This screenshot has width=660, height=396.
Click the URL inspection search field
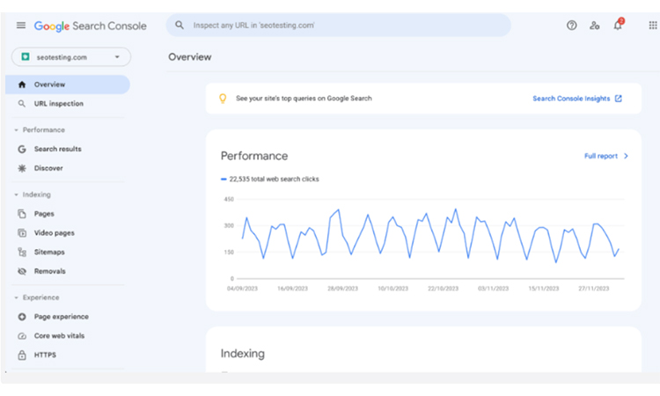point(339,26)
